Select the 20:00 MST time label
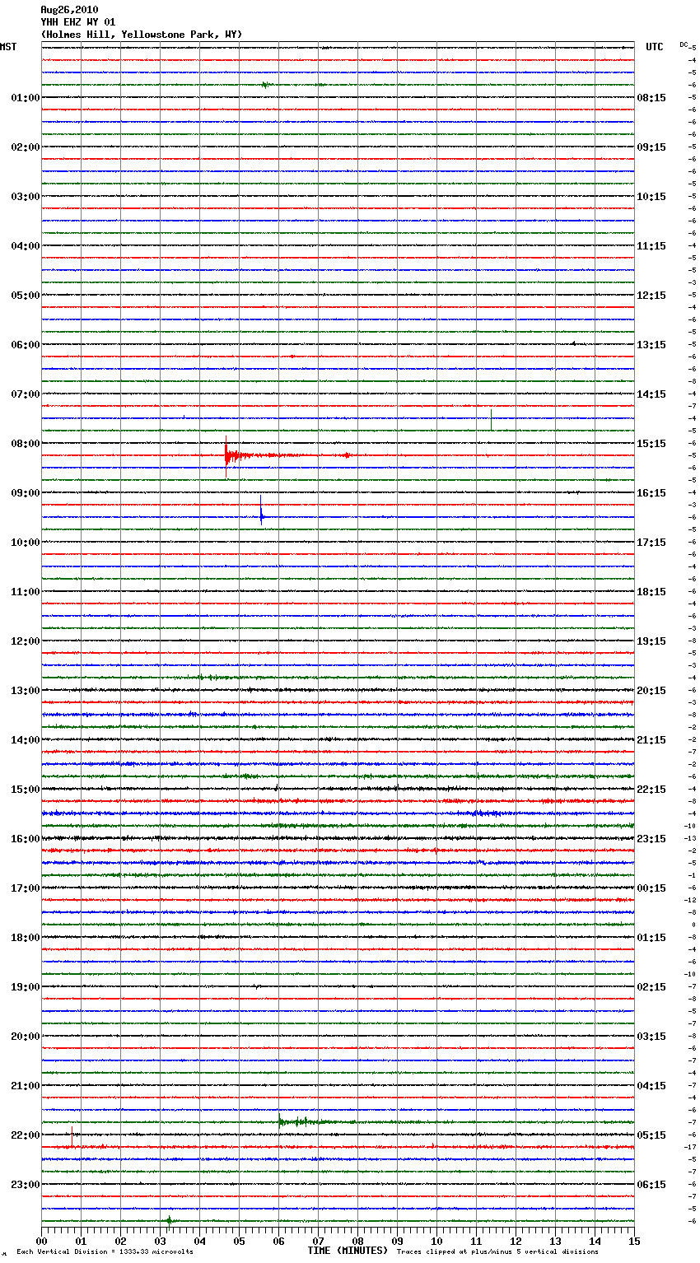Screen dimensions: 700x1263 (x=26, y=1037)
